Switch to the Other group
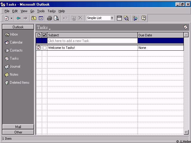Image resolution: width=191 pixels, height=143 pixels. point(18,132)
